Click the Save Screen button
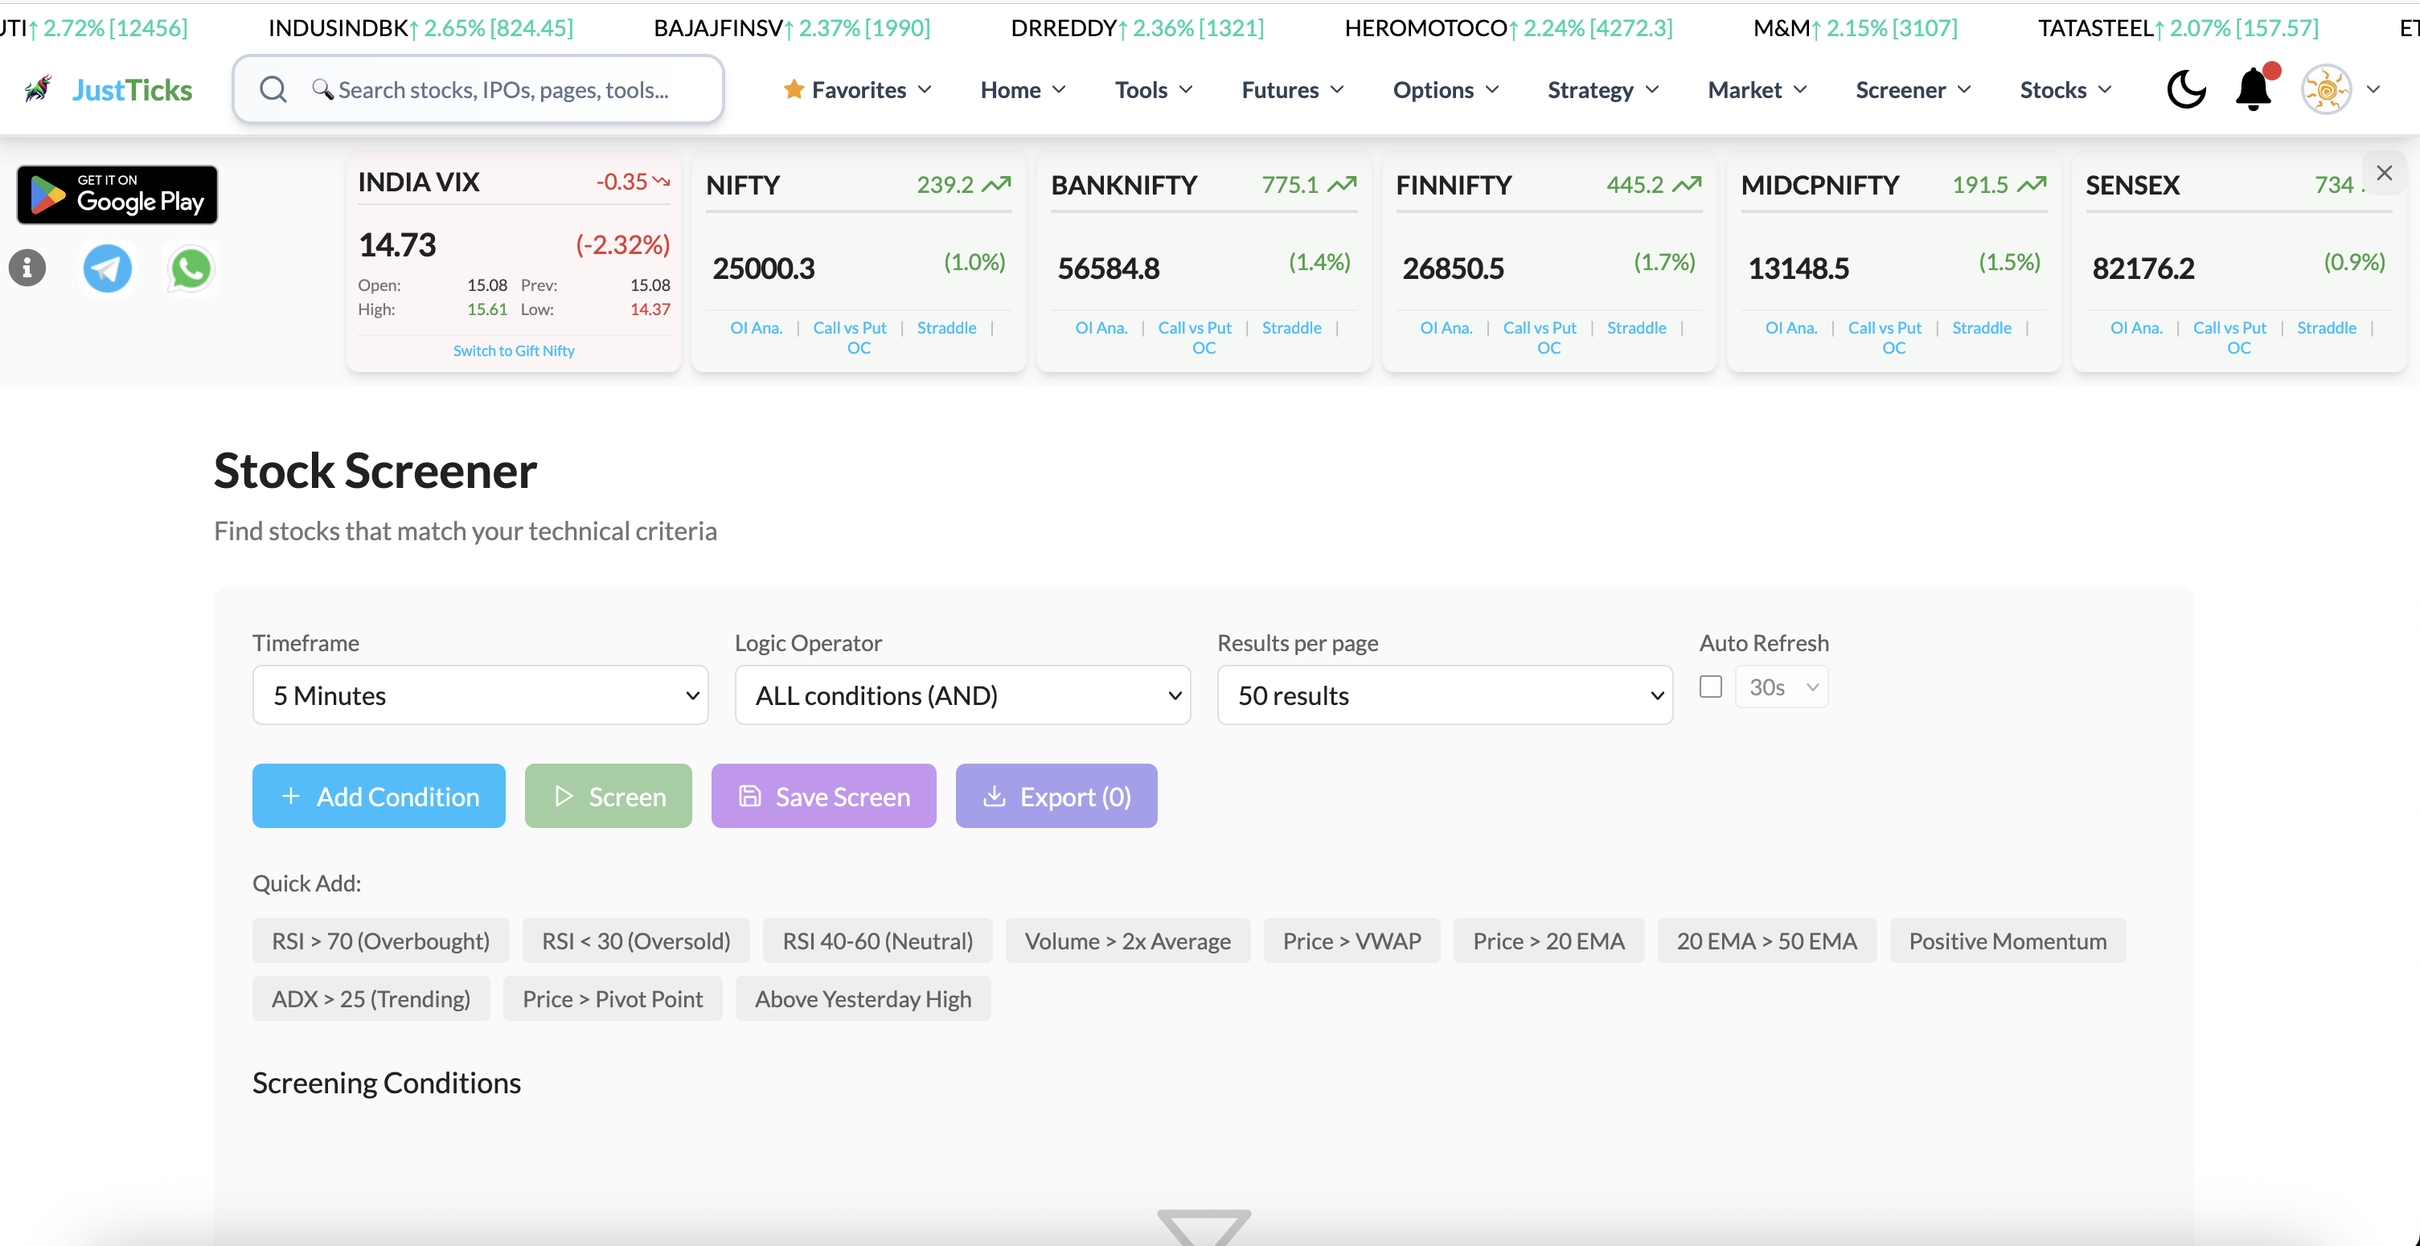This screenshot has width=2420, height=1246. [x=823, y=797]
